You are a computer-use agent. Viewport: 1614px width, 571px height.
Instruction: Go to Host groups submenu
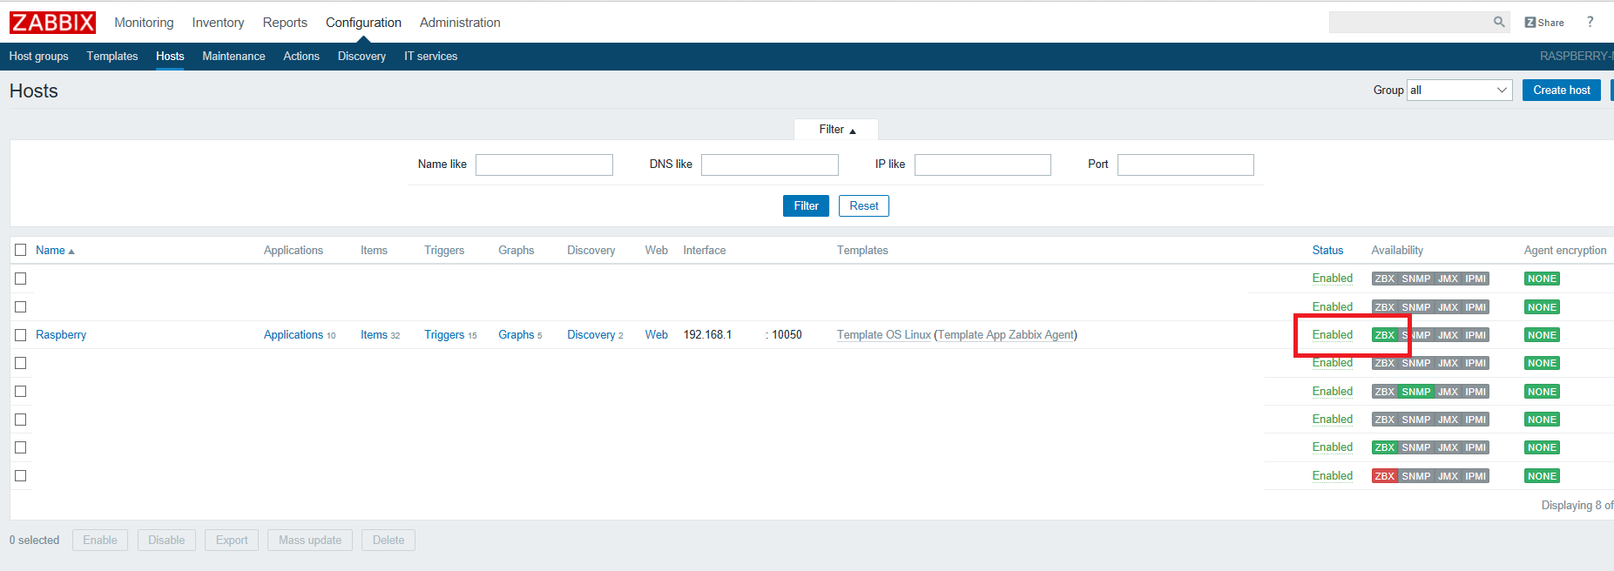pyautogui.click(x=38, y=57)
